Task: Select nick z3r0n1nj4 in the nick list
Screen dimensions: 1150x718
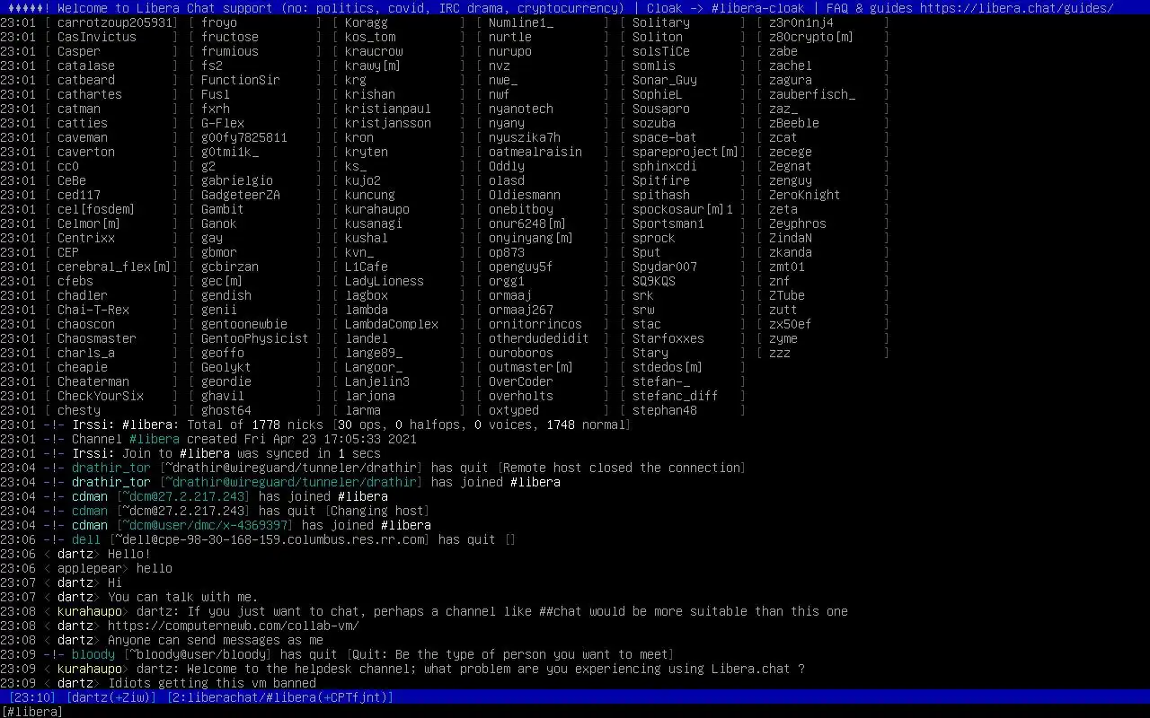Action: [x=801, y=22]
